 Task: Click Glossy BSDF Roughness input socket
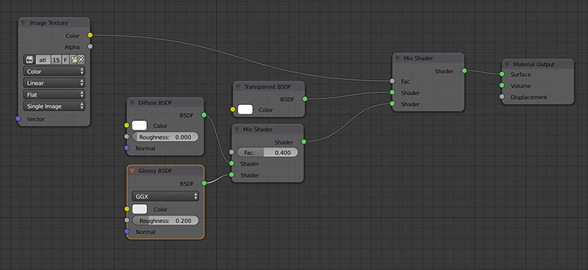[126, 220]
